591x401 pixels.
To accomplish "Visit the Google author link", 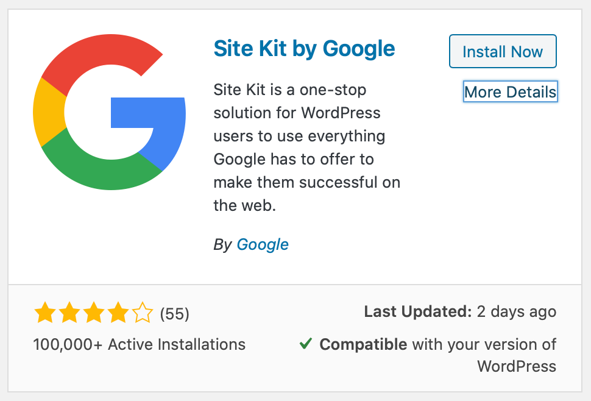I will tap(263, 244).
